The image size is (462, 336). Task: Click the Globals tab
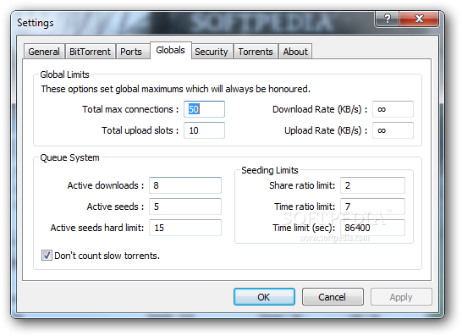(x=171, y=50)
